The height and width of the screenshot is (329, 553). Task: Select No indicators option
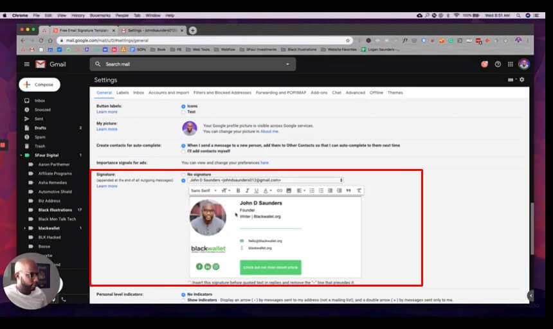click(x=183, y=294)
